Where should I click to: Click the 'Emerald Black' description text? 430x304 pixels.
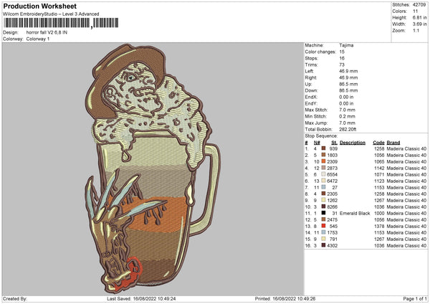tap(355, 213)
